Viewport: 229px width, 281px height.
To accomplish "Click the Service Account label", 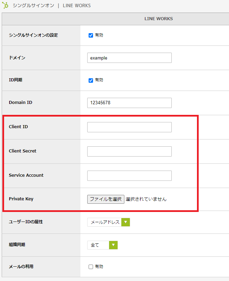I will coord(26,175).
